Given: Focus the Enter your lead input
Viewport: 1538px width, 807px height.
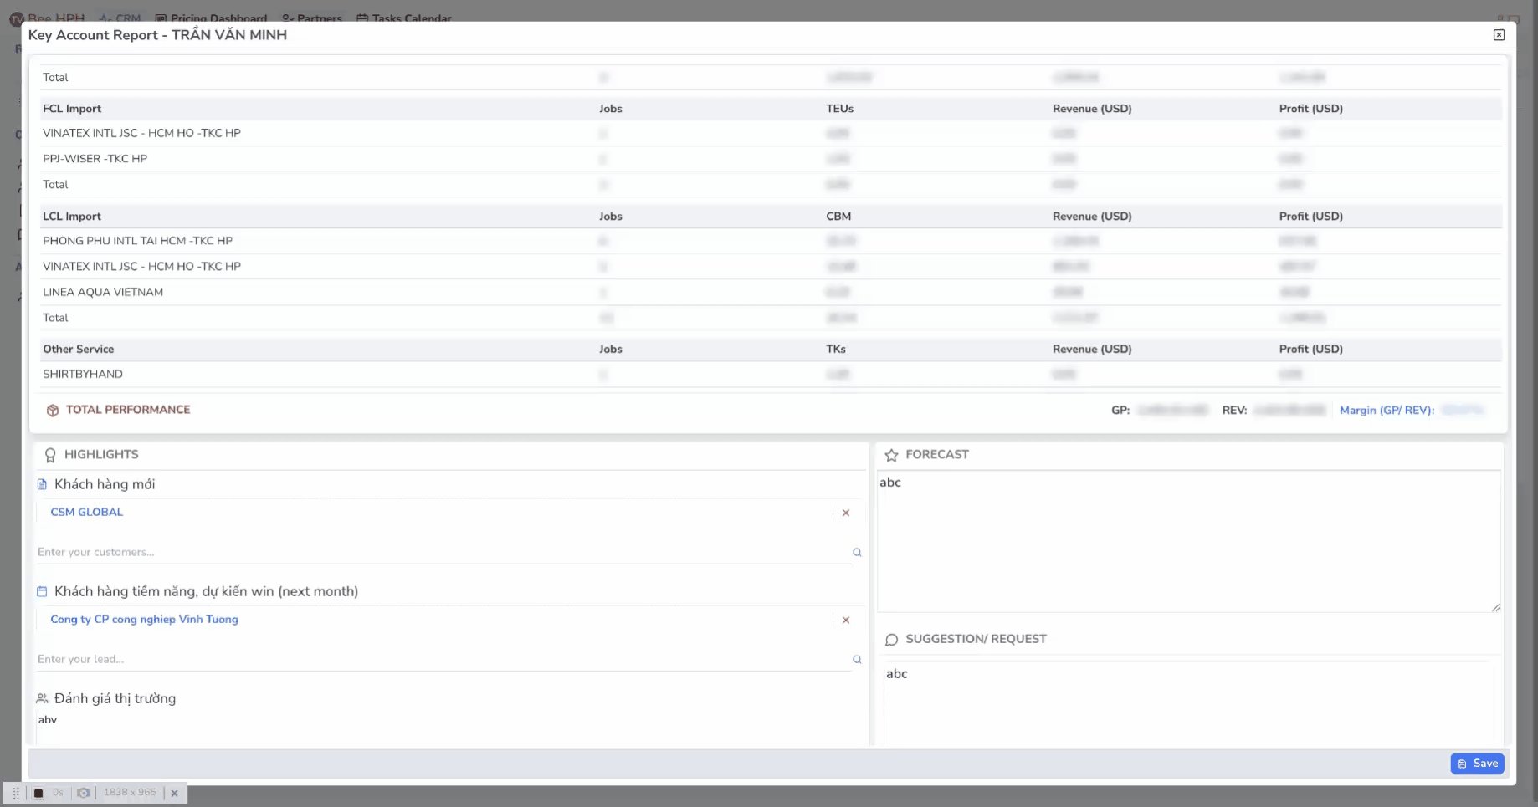Looking at the screenshot, I should click(435, 659).
